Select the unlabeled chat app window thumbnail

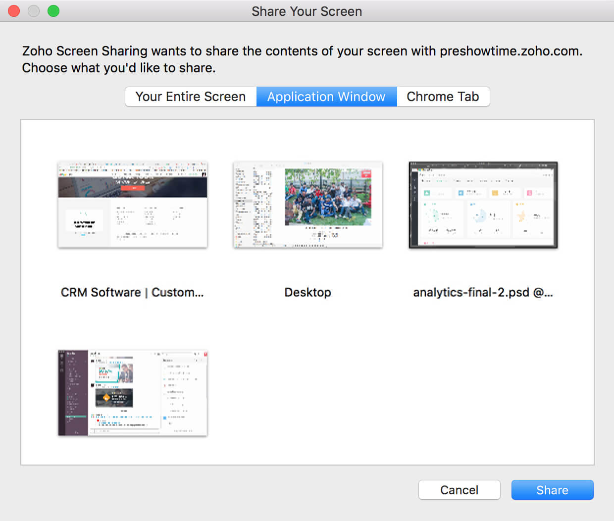[133, 393]
